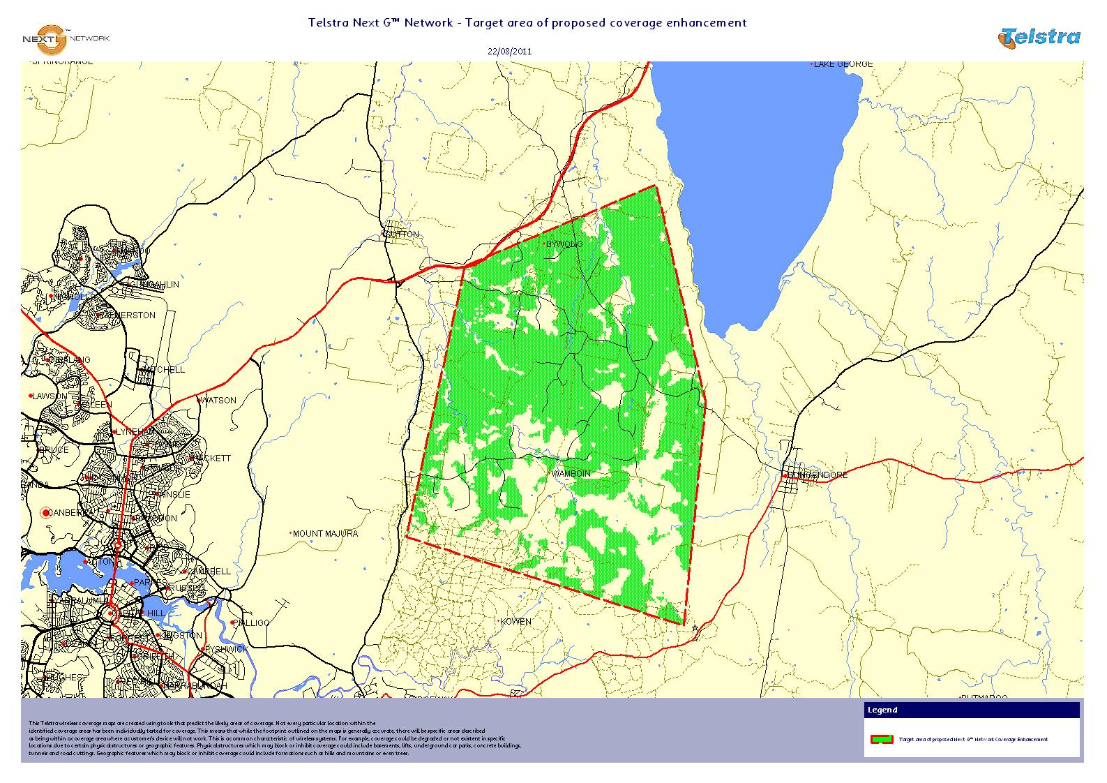1107x783 pixels.
Task: Click the Bungendore town label
Action: pos(818,475)
